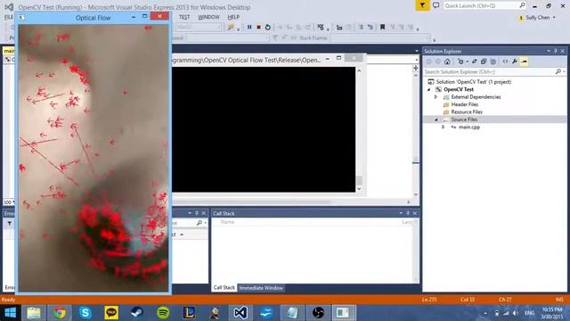Pin the Call Stack panel
The width and height of the screenshot is (570, 321).
click(408, 213)
